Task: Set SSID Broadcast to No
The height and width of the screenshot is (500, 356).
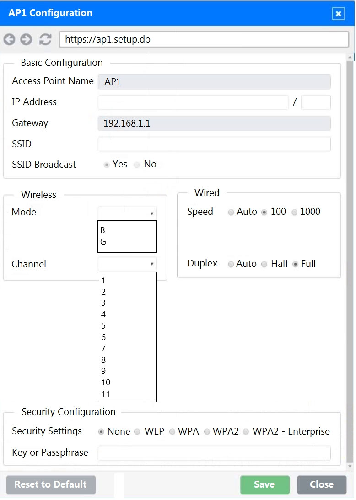Action: (x=137, y=165)
